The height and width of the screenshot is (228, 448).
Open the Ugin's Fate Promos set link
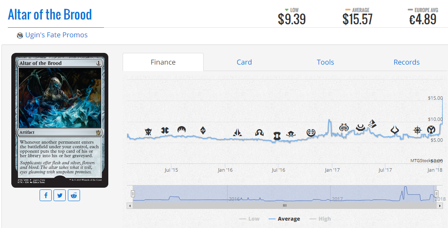click(x=57, y=35)
